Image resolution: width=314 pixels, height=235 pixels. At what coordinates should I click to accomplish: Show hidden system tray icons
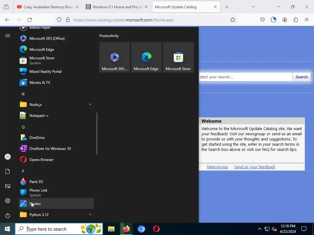point(259,229)
